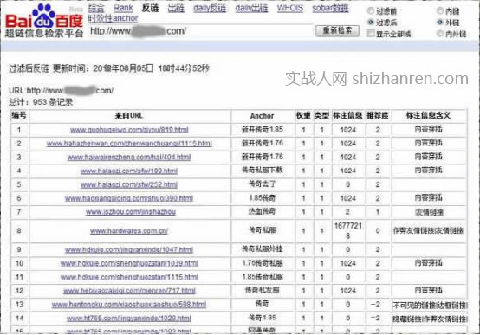Open the Rank tab
Screen dimensions: 480x335
coord(123,9)
